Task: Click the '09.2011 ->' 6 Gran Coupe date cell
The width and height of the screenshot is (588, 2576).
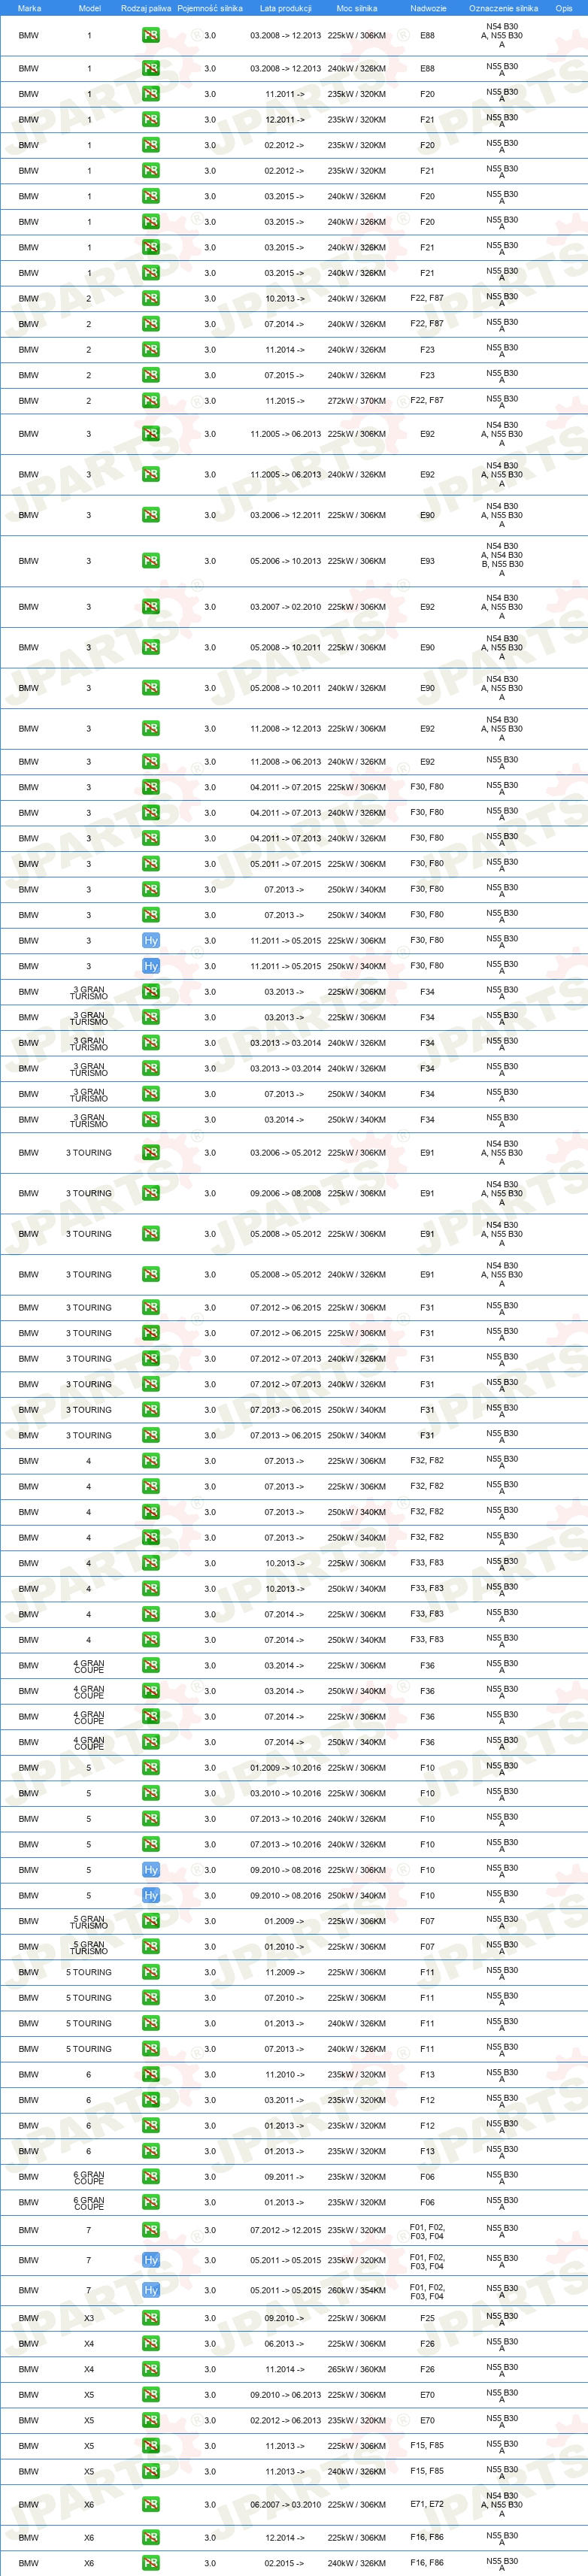Action: click(285, 2176)
